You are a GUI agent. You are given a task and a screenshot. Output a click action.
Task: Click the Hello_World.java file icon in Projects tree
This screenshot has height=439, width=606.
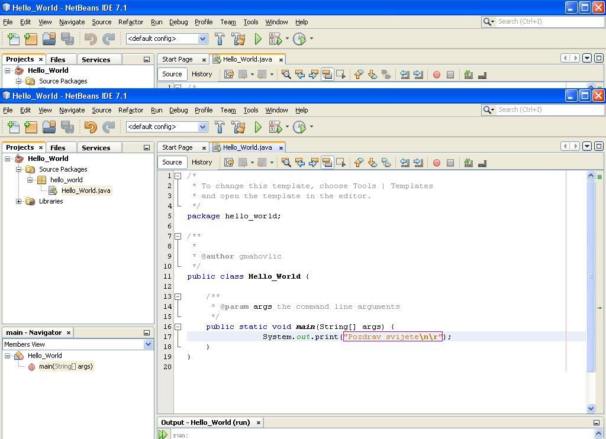[x=53, y=191]
